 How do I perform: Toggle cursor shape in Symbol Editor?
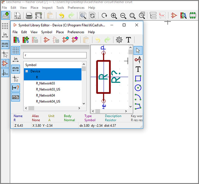click(x=16, y=78)
